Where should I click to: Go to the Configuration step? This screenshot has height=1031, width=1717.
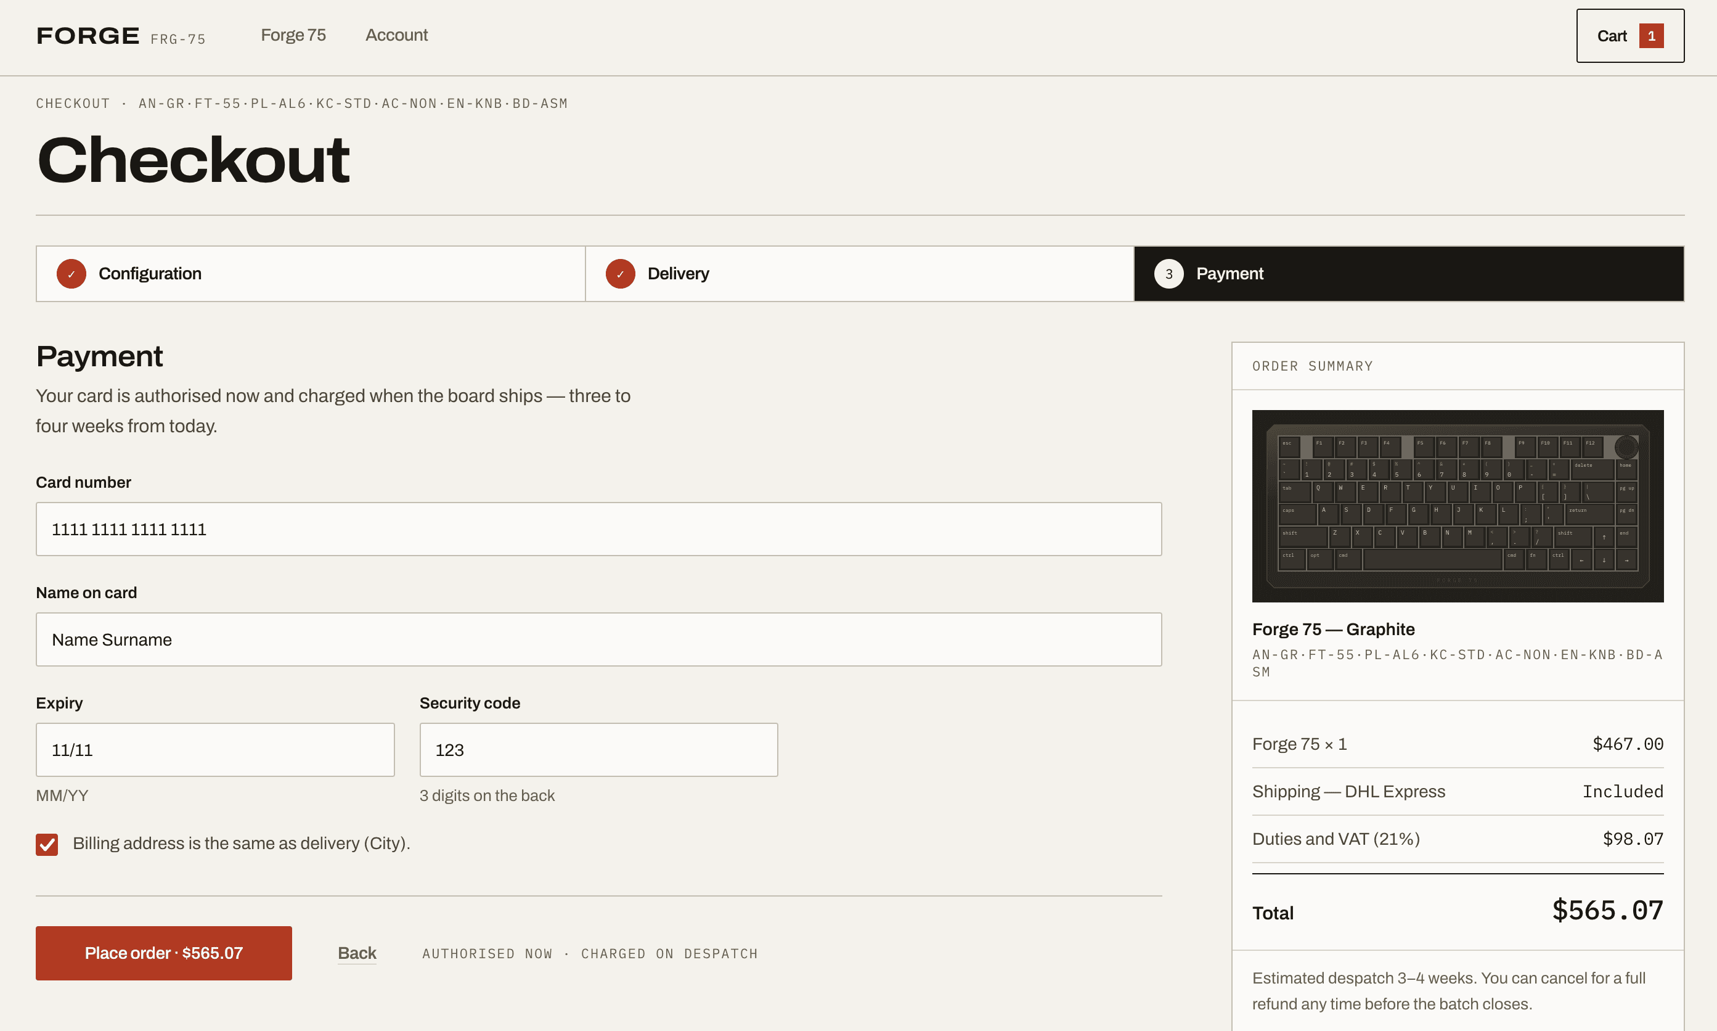coord(311,274)
